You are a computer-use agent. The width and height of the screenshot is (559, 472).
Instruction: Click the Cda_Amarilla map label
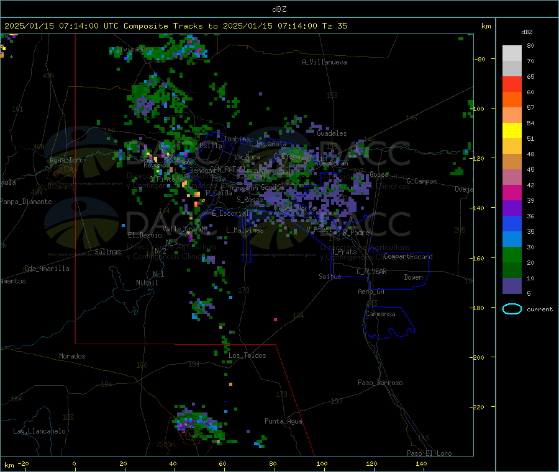tap(47, 269)
